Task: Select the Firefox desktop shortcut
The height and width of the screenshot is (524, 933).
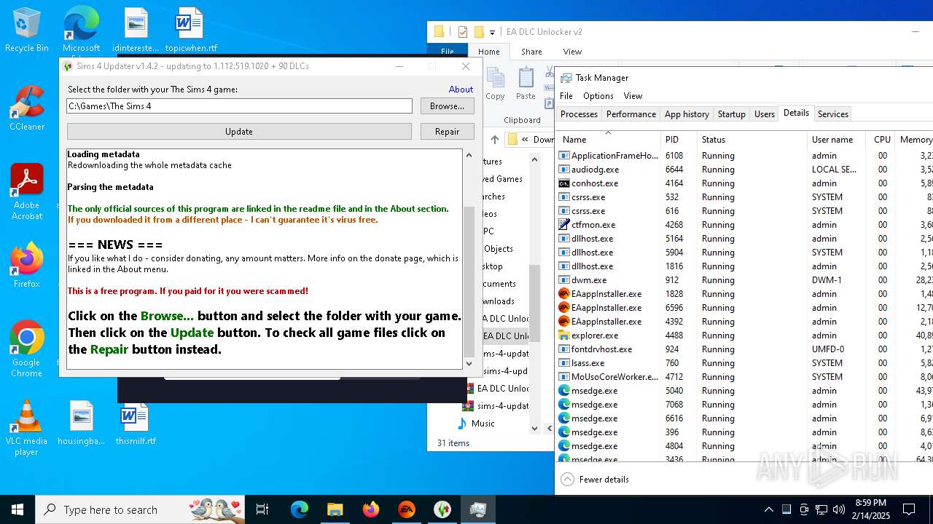Action: point(27,266)
